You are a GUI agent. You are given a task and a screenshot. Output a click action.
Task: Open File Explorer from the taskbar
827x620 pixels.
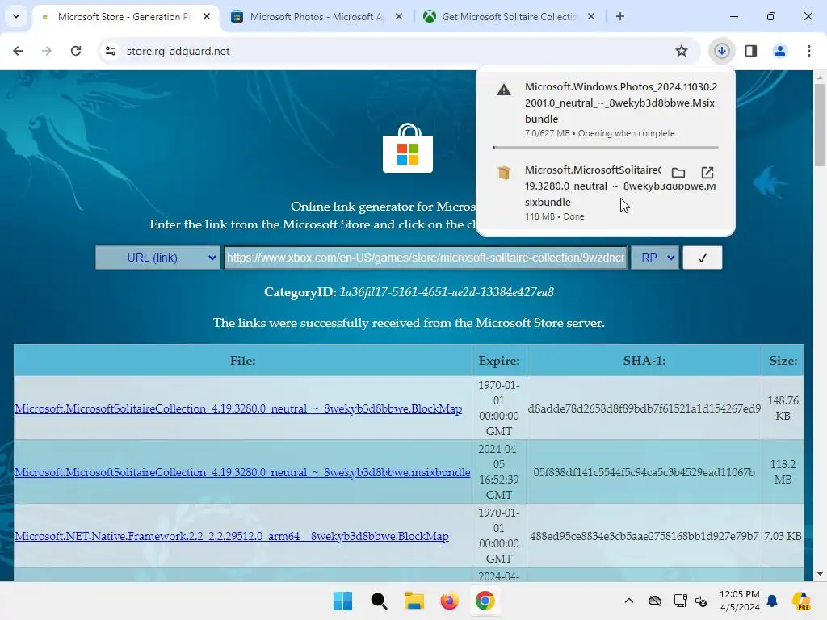(414, 601)
